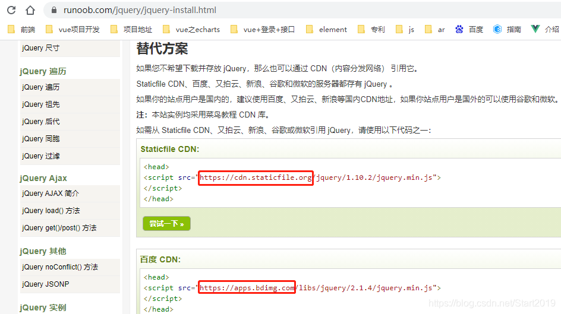Click the 尝试一下 » green button
The image size is (561, 314).
click(166, 224)
